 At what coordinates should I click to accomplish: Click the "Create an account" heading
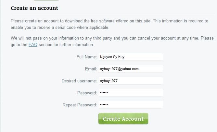tap(34, 8)
